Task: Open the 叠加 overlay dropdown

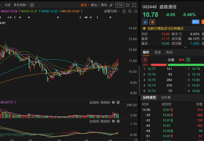Action: click(95, 5)
